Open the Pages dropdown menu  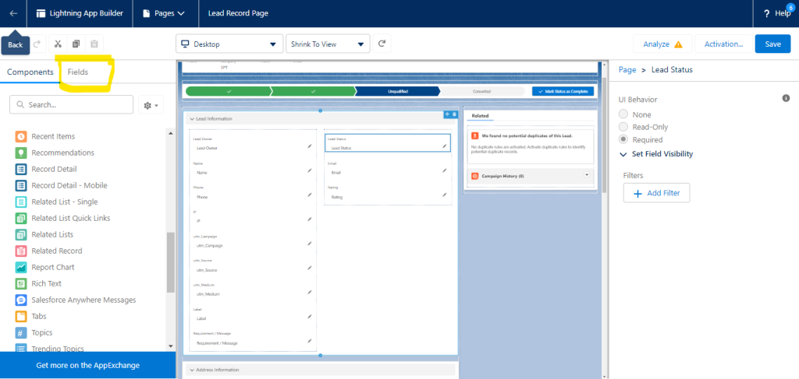pos(165,13)
